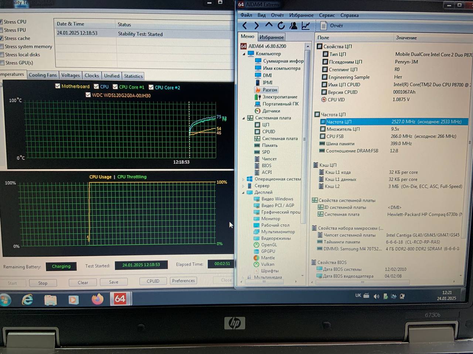Image resolution: width=473 pixels, height=354 pixels.
Task: Expand the Мультимедиа tree node
Action: tap(243, 277)
